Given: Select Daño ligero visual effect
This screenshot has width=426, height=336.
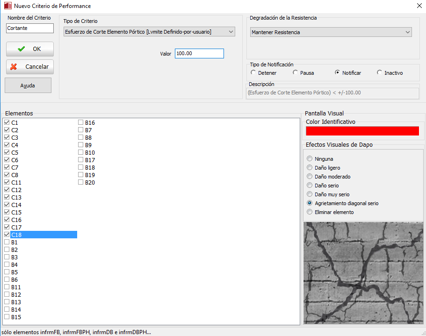Looking at the screenshot, I should pyautogui.click(x=310, y=168).
